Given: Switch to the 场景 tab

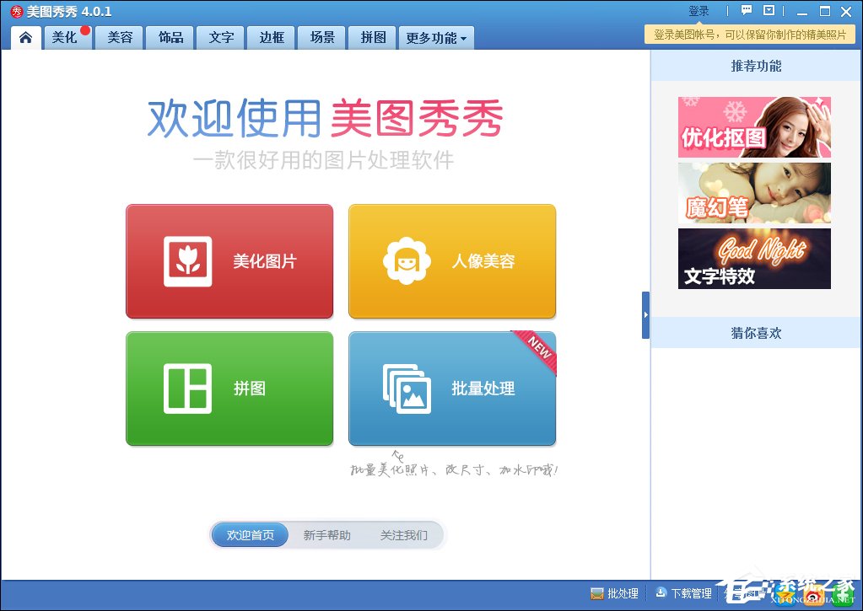Looking at the screenshot, I should pos(322,38).
